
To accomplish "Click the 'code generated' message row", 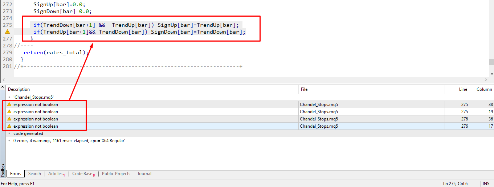I will (250, 133).
